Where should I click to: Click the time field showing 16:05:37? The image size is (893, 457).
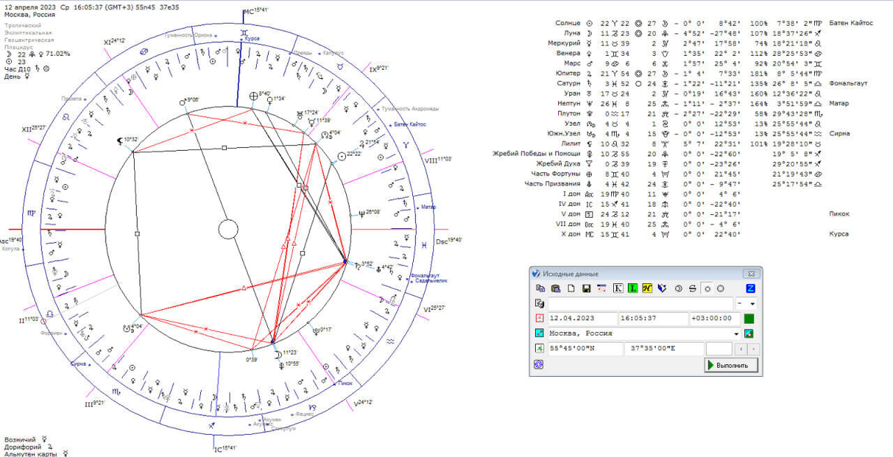coord(653,318)
